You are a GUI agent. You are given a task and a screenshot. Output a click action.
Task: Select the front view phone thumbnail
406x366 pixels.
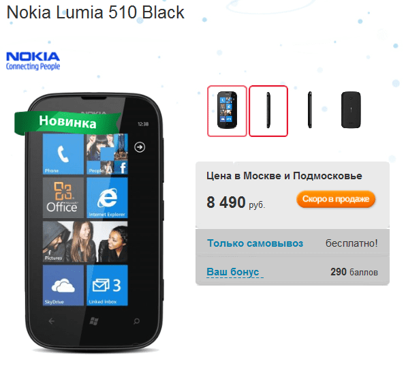[227, 111]
